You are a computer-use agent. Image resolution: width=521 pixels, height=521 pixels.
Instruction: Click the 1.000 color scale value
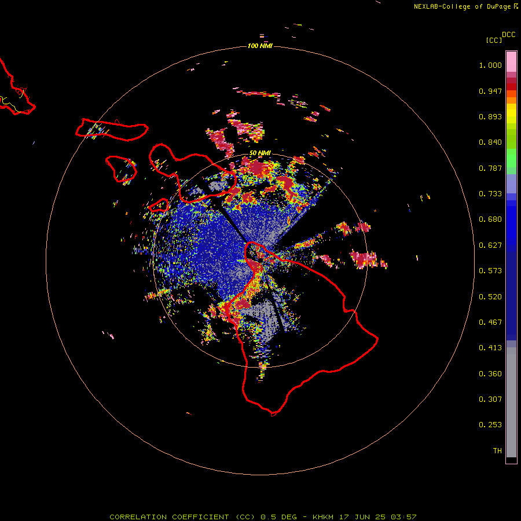coord(490,65)
